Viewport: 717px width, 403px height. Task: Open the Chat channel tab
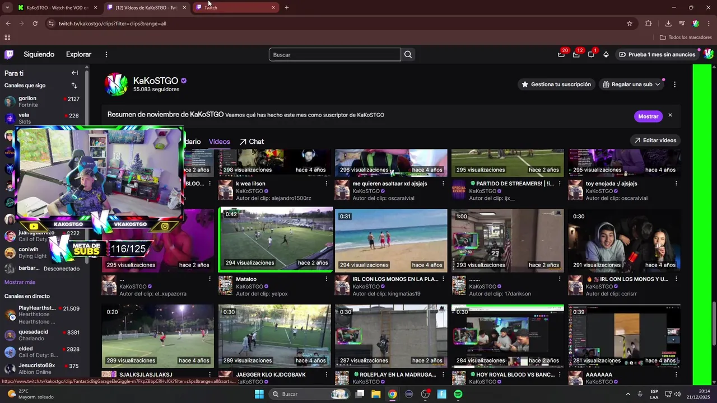click(252, 142)
